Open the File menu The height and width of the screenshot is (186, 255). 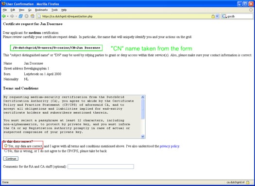[5, 10]
